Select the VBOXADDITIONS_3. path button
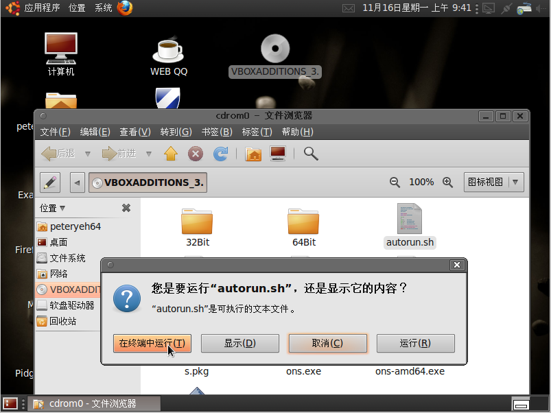This screenshot has height=413, width=551. (x=148, y=182)
